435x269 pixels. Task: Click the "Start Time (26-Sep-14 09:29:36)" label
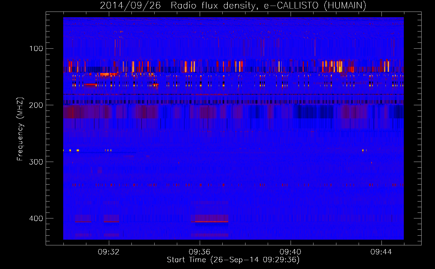coord(233,260)
